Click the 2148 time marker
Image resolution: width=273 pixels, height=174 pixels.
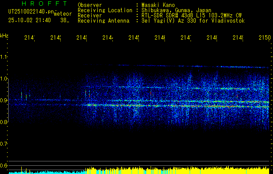click(x=212, y=38)
